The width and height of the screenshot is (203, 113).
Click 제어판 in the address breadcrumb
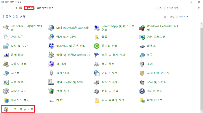[x=29, y=8]
